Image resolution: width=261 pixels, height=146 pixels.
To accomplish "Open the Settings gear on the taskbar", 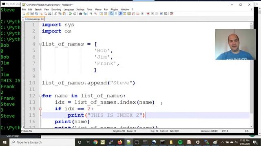I will tap(197, 142).
